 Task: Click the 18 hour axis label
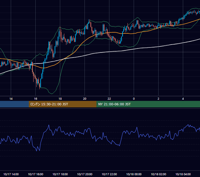pos(60,99)
